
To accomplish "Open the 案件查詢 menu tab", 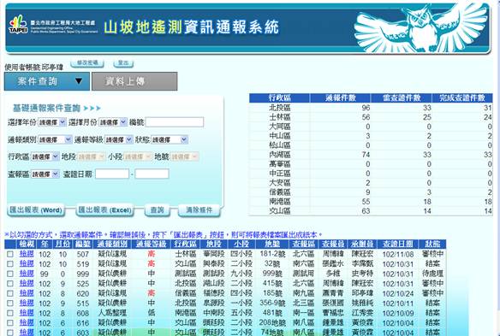I will [47, 81].
